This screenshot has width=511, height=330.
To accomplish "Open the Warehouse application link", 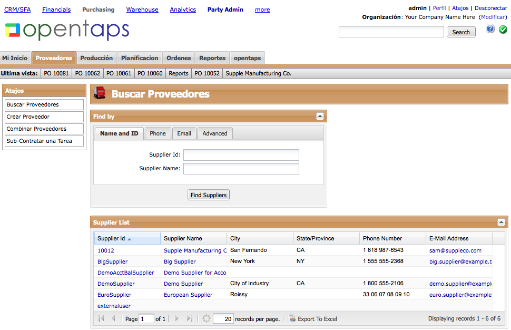I will pos(142,9).
